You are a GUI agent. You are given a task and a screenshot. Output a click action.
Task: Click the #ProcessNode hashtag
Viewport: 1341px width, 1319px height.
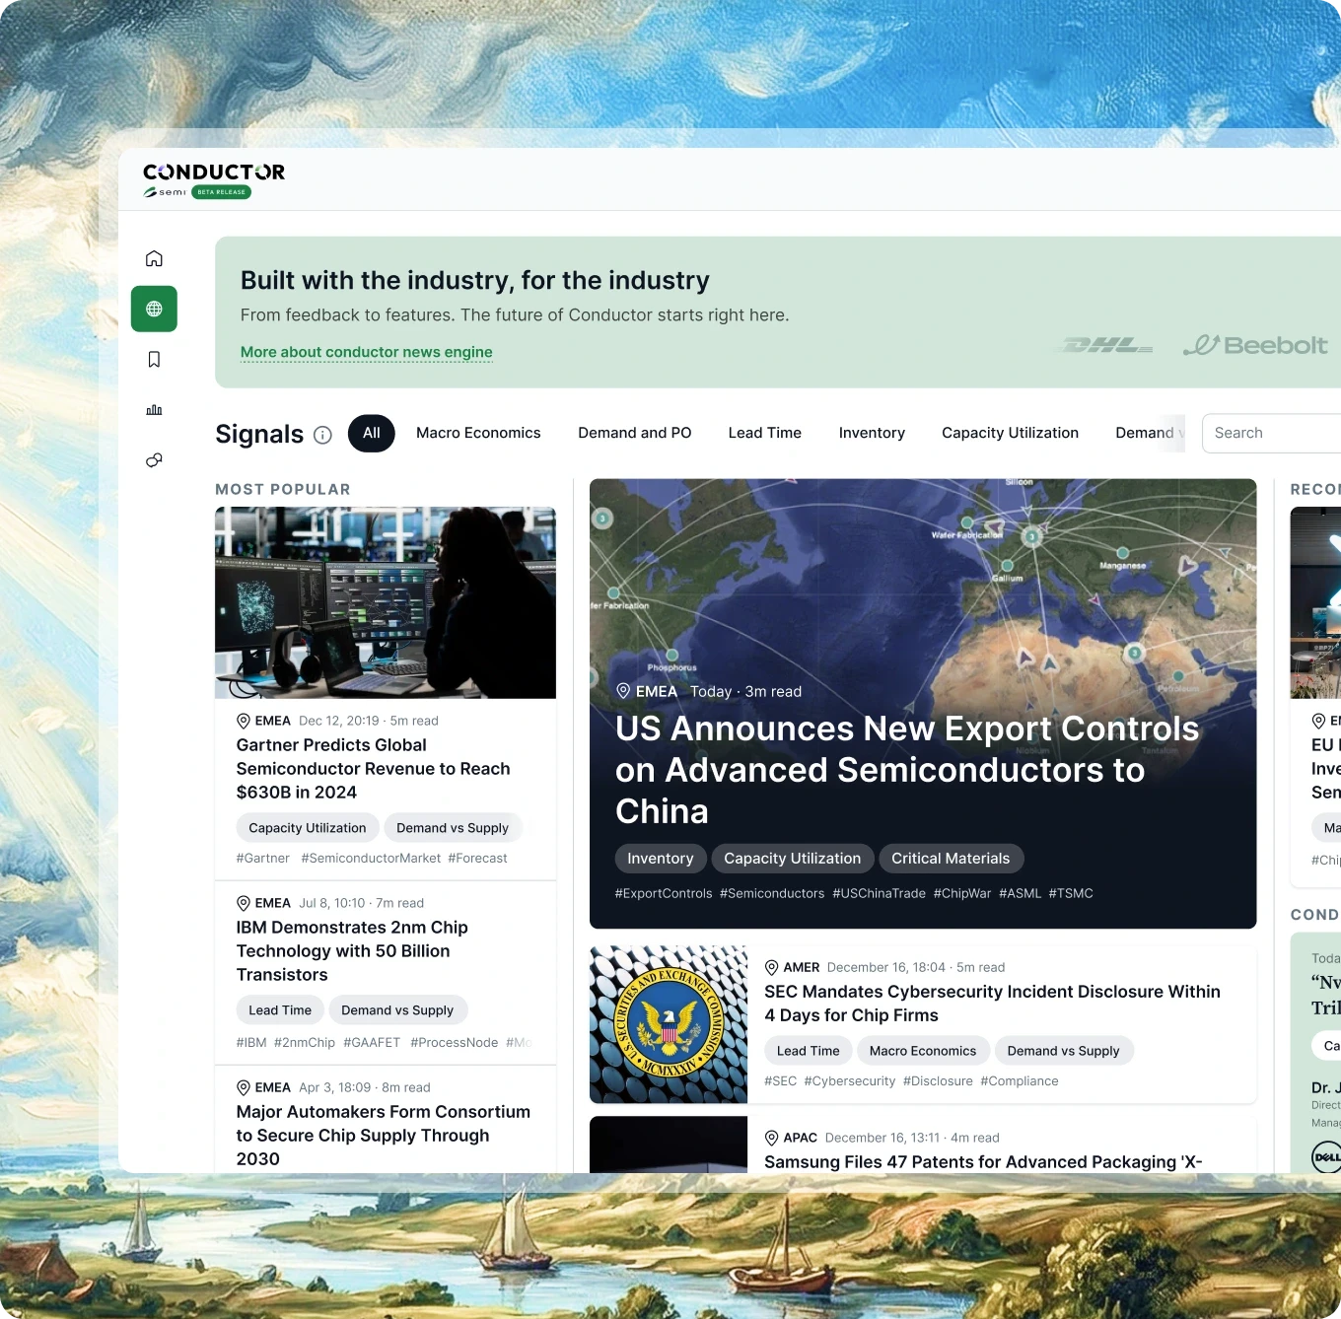(455, 1043)
